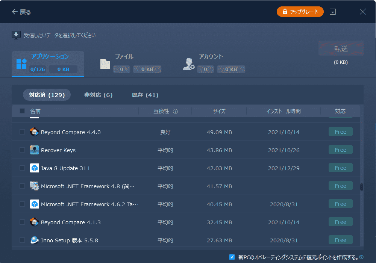Click the compatibility info icon in header
376x263 pixels.
175,112
